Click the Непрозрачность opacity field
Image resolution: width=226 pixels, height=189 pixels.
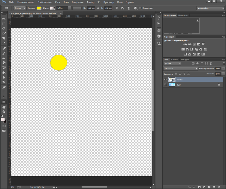pos(218,69)
